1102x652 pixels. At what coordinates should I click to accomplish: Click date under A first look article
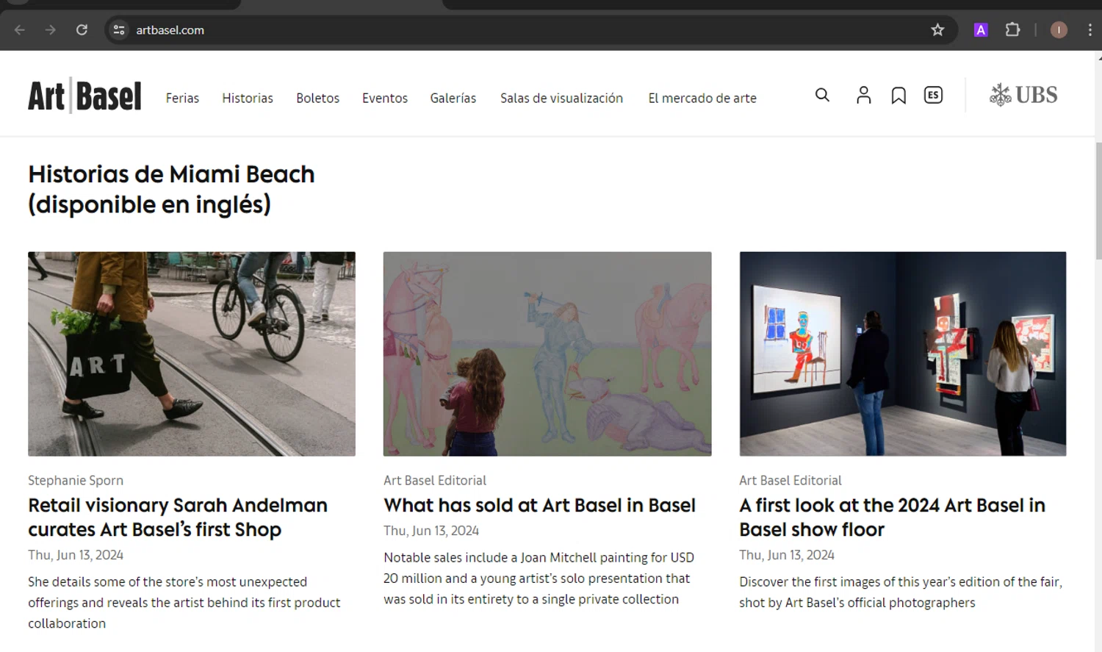pyautogui.click(x=787, y=555)
